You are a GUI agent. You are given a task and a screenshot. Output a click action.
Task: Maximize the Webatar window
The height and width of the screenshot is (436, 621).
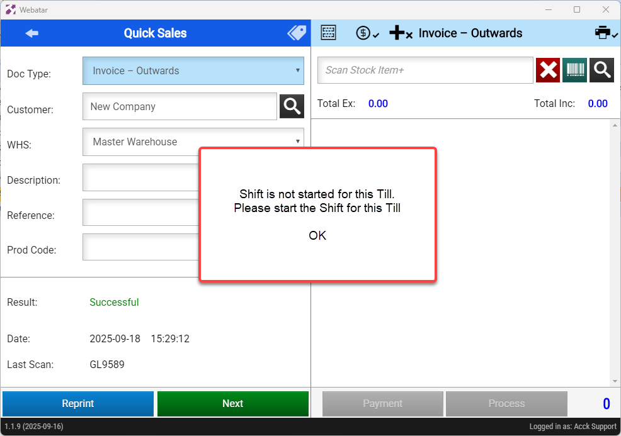[577, 9]
